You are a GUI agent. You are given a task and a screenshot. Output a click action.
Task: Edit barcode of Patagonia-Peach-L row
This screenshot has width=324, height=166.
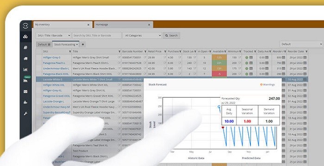145,63
